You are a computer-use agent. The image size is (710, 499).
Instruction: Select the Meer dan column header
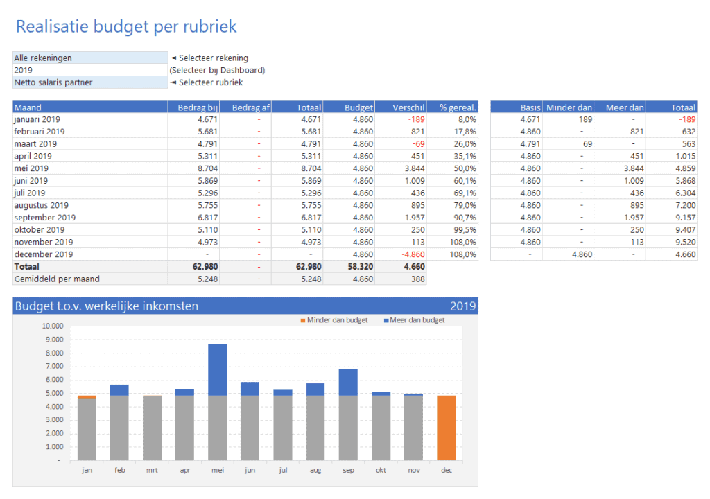[620, 107]
